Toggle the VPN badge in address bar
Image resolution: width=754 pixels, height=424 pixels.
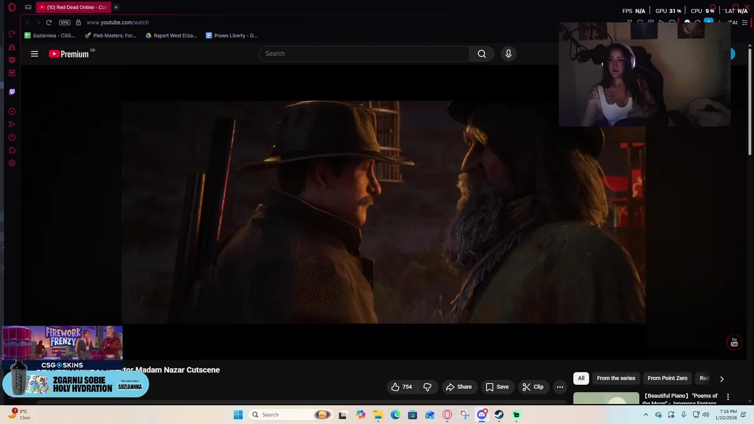point(65,22)
